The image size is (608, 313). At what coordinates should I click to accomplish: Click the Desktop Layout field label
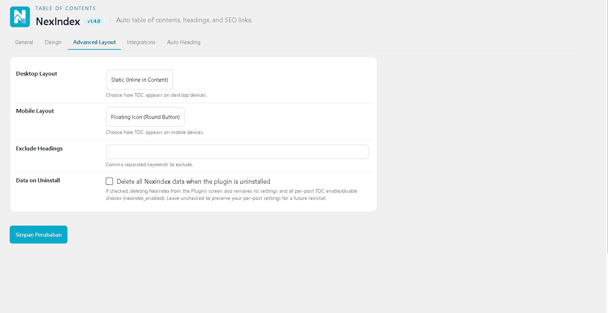[37, 74]
